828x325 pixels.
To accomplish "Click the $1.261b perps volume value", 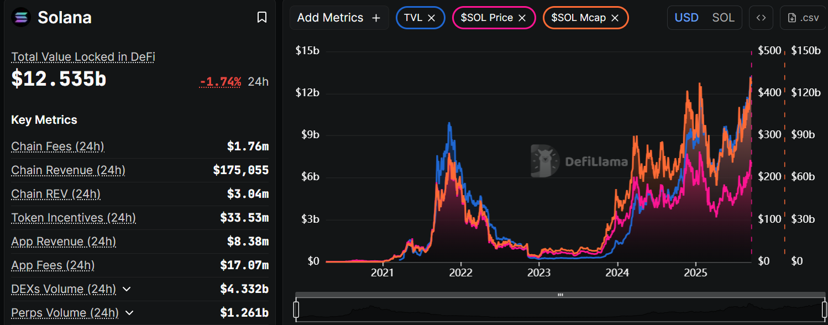I will pyautogui.click(x=244, y=313).
